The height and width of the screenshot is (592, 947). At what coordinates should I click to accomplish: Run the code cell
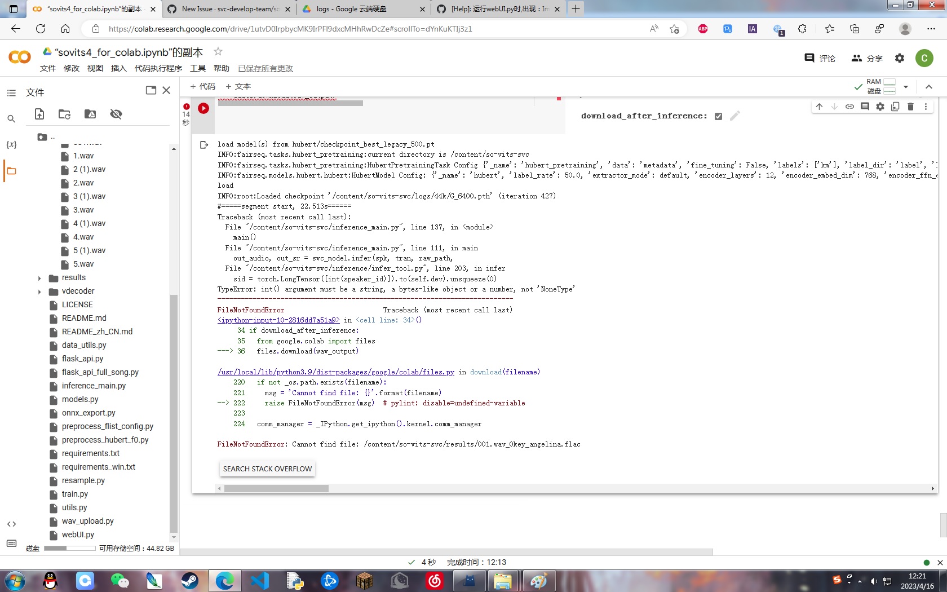pyautogui.click(x=203, y=108)
